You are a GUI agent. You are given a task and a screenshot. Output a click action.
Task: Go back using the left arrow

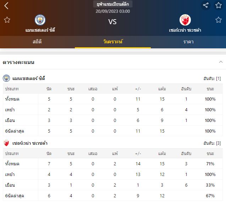click(6, 6)
